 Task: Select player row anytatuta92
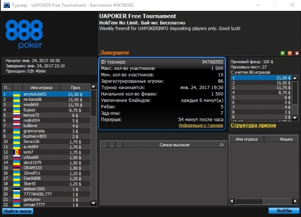(46, 94)
